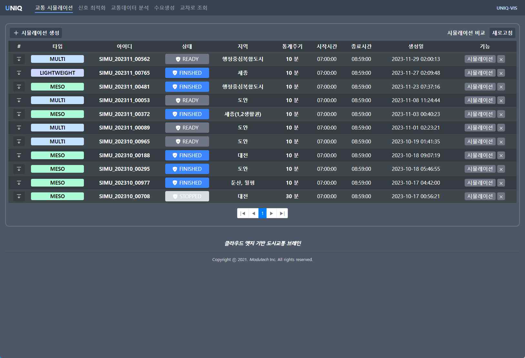525x358 pixels.
Task: Open 시뮬레이션 비교
Action: [466, 33]
